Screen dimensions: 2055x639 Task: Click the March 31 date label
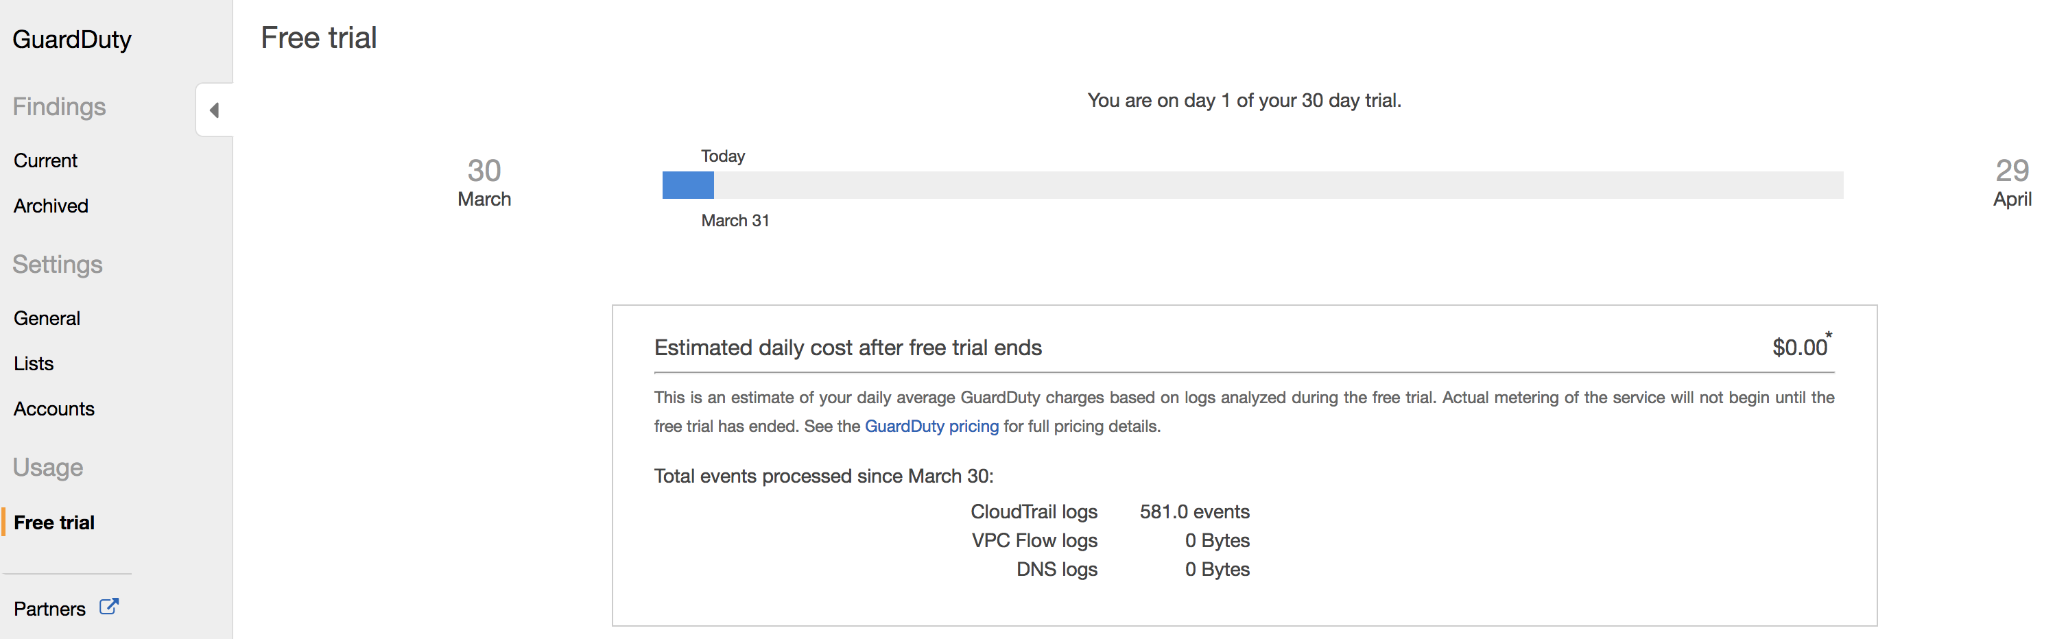[x=735, y=220]
